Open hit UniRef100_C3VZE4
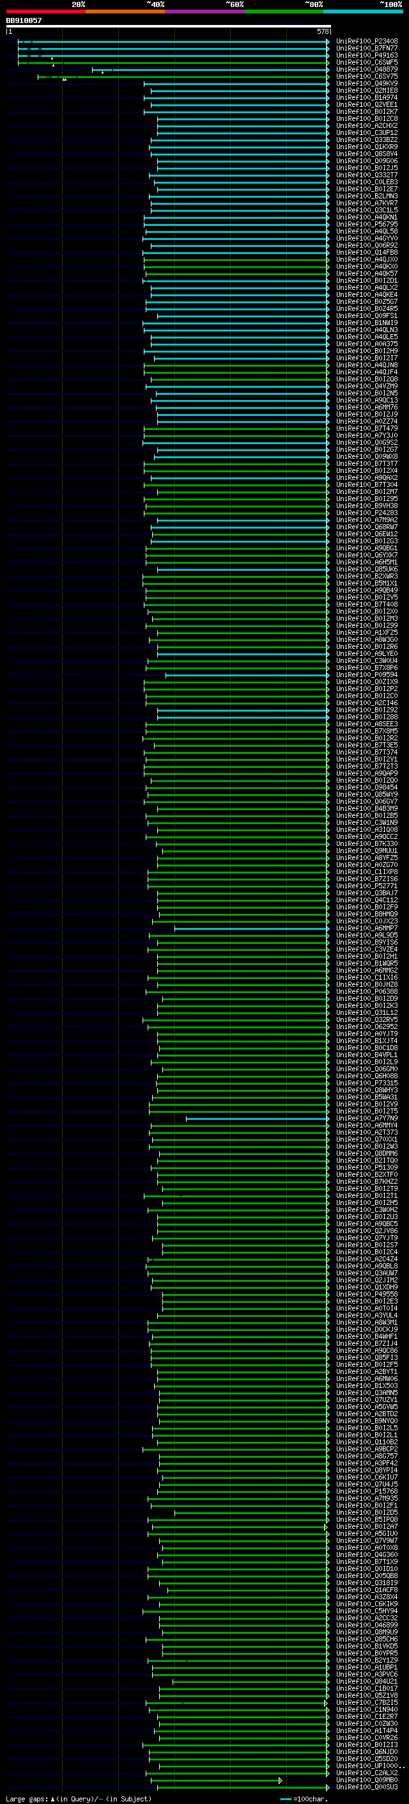 (x=367, y=950)
